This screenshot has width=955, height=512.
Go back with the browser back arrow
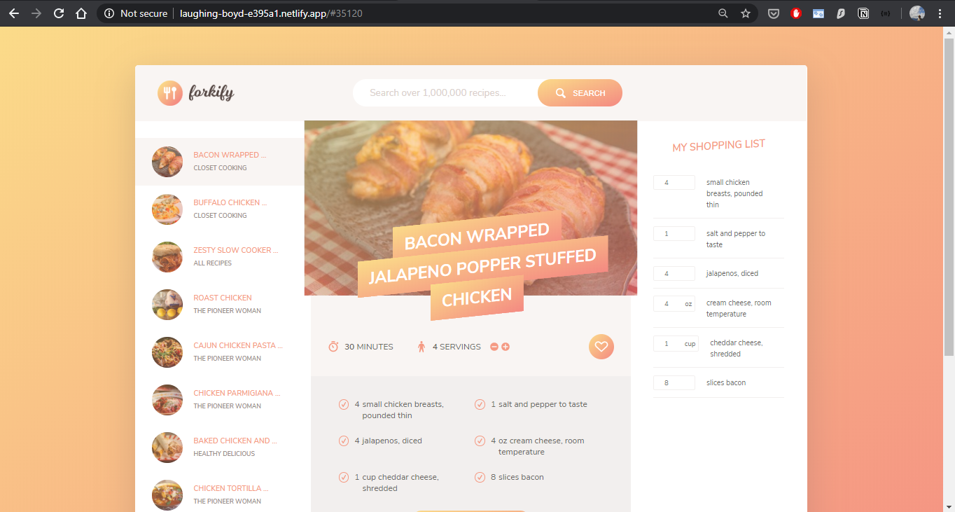14,13
